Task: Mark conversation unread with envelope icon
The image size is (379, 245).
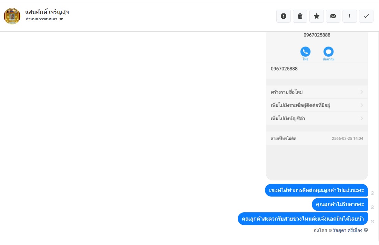Action: (333, 16)
